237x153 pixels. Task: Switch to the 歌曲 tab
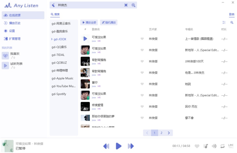[232, 14]
